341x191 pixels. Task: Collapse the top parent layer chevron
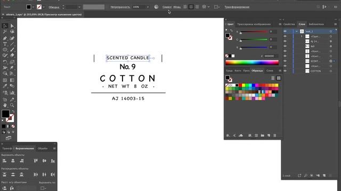coord(296,31)
